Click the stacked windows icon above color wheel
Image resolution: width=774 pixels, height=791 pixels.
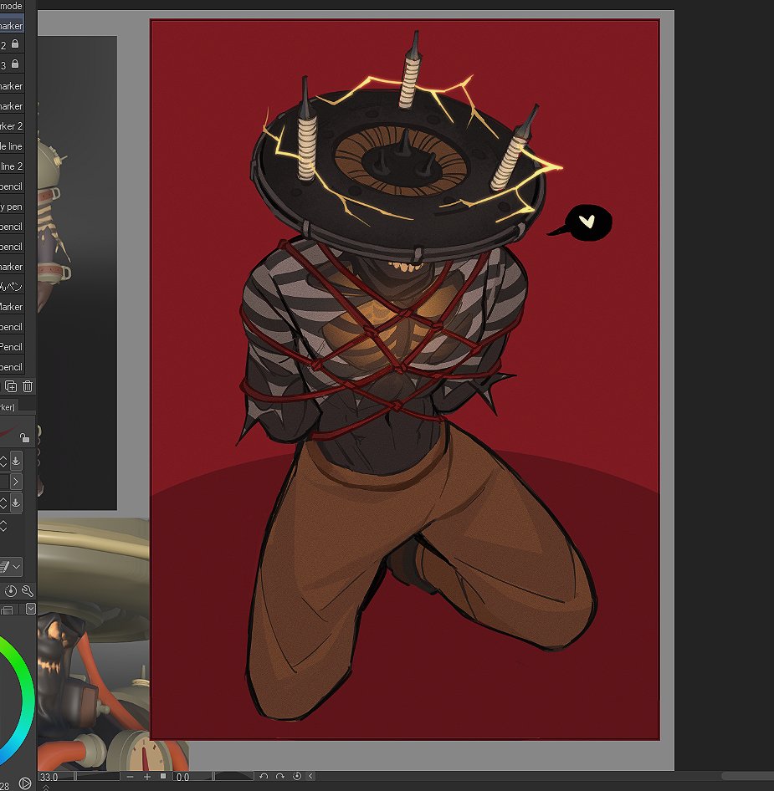click(7, 610)
